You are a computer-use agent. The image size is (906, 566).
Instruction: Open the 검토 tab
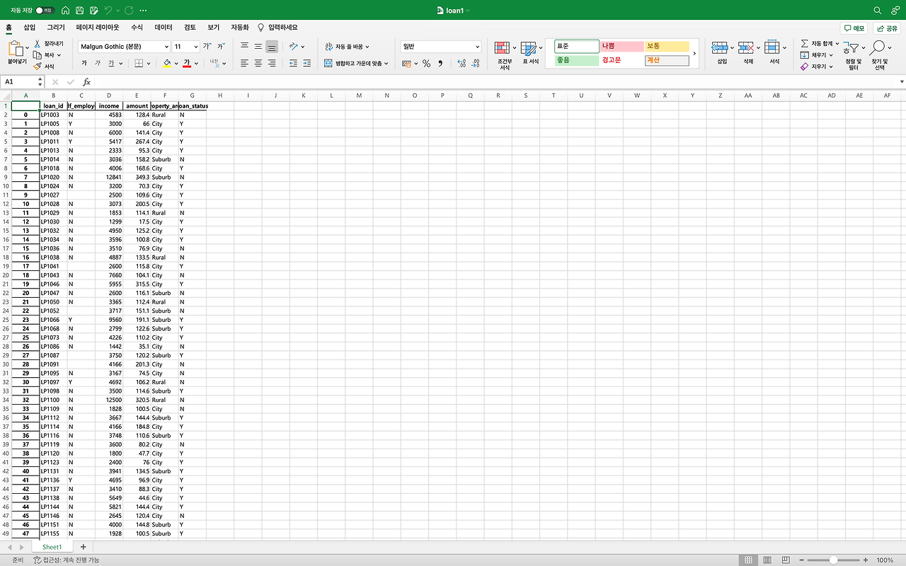coord(190,28)
